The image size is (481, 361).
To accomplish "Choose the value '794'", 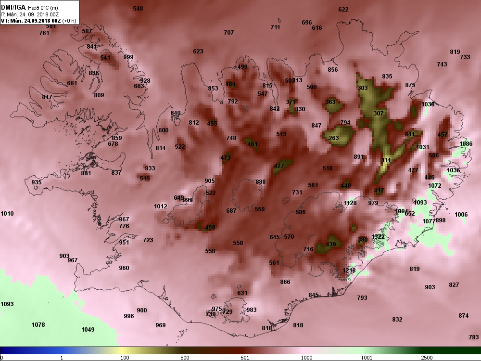I will point(345,122).
